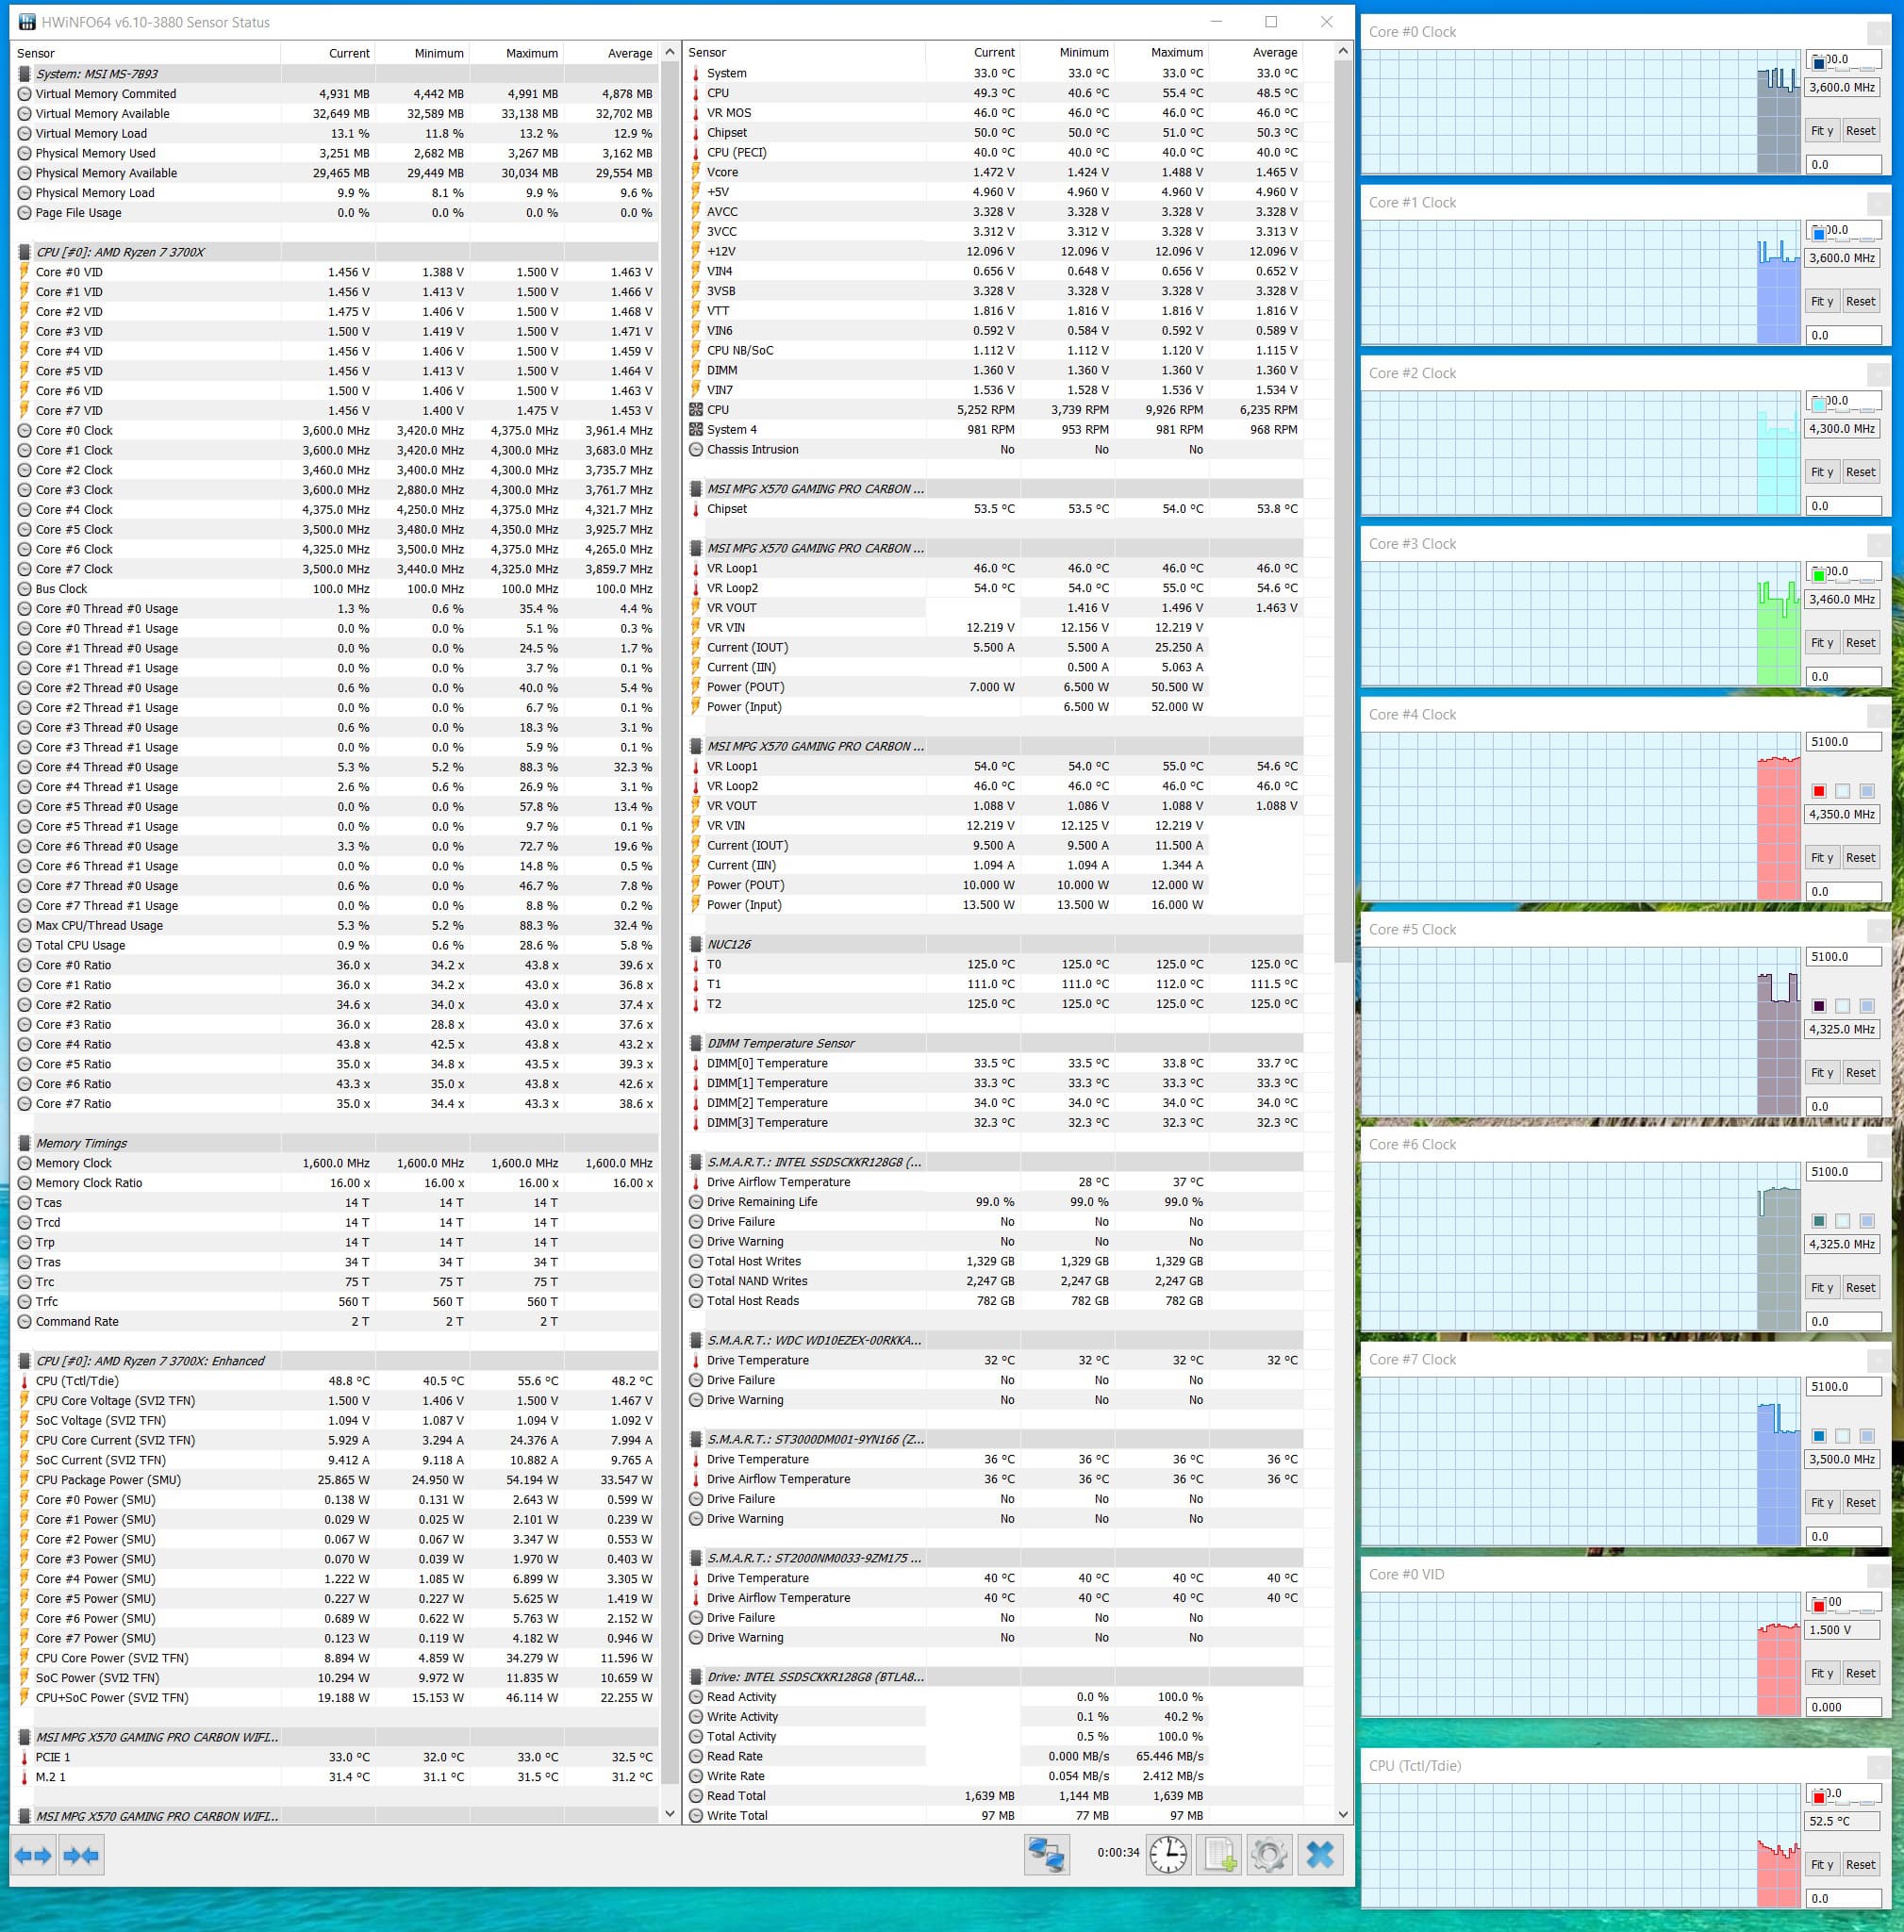Click the dark purple color swatch in Core #5 Clock graph
The height and width of the screenshot is (1932, 1904).
(x=1819, y=1006)
